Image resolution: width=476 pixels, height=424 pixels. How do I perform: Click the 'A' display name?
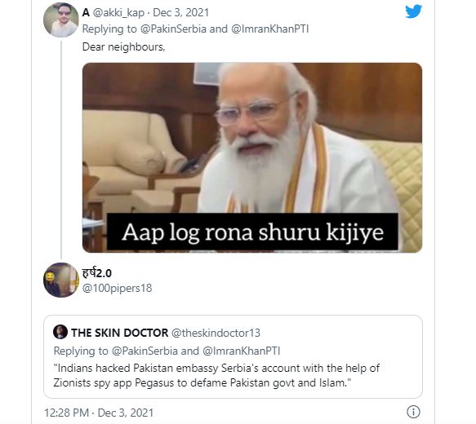click(86, 13)
